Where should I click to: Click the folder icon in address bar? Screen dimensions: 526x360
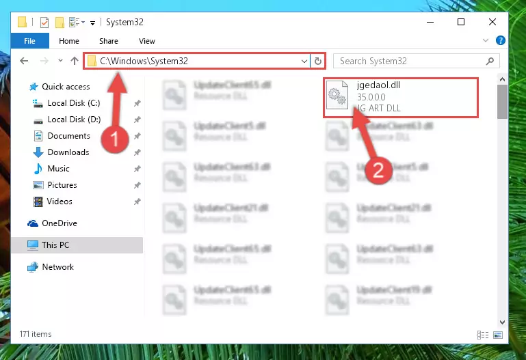click(x=92, y=61)
